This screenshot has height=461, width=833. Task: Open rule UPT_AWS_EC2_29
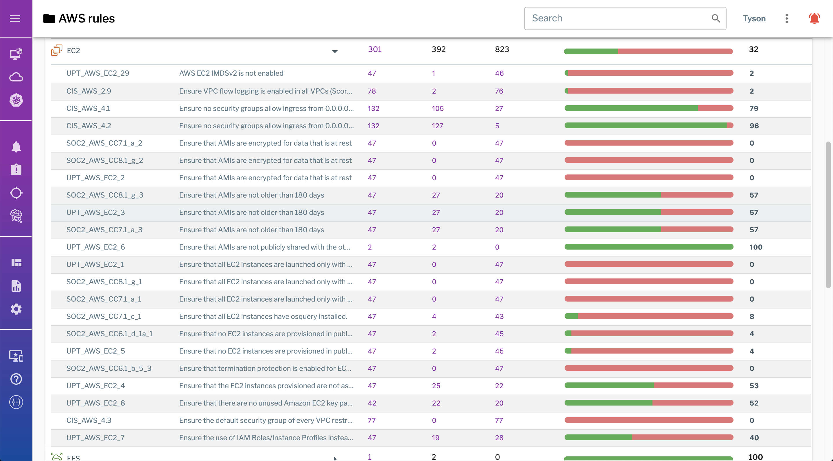click(98, 73)
